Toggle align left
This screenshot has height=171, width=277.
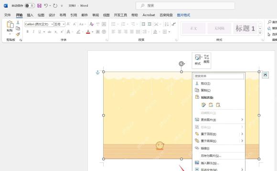point(113,32)
